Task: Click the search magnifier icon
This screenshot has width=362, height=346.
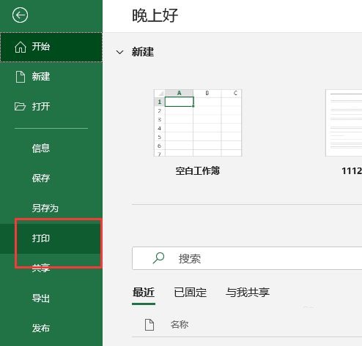Action: [x=158, y=258]
